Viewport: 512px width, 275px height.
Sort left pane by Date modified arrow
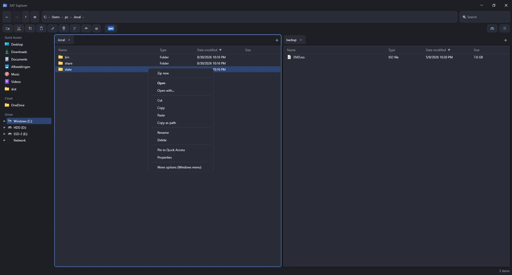click(x=220, y=50)
